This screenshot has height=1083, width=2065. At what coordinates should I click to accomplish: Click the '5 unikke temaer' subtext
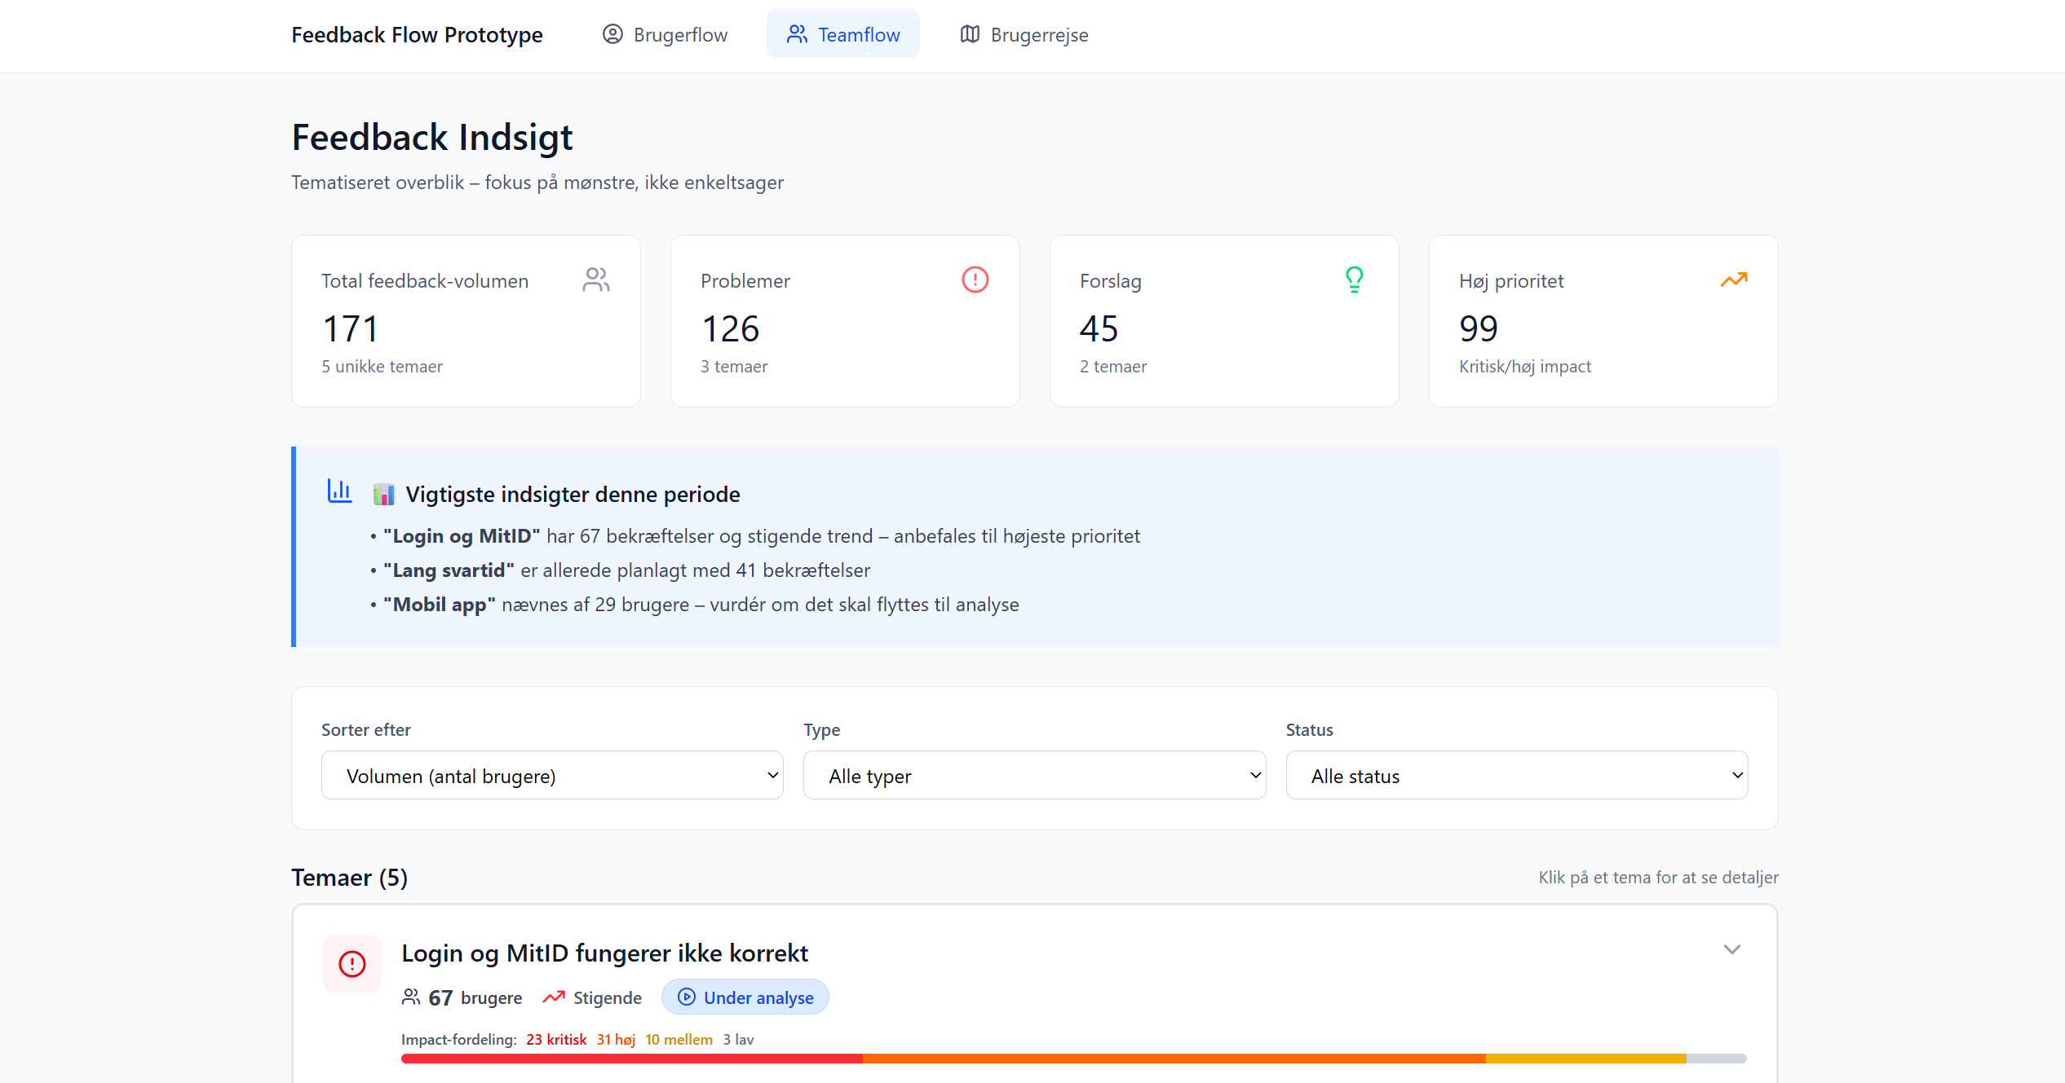pyautogui.click(x=382, y=366)
